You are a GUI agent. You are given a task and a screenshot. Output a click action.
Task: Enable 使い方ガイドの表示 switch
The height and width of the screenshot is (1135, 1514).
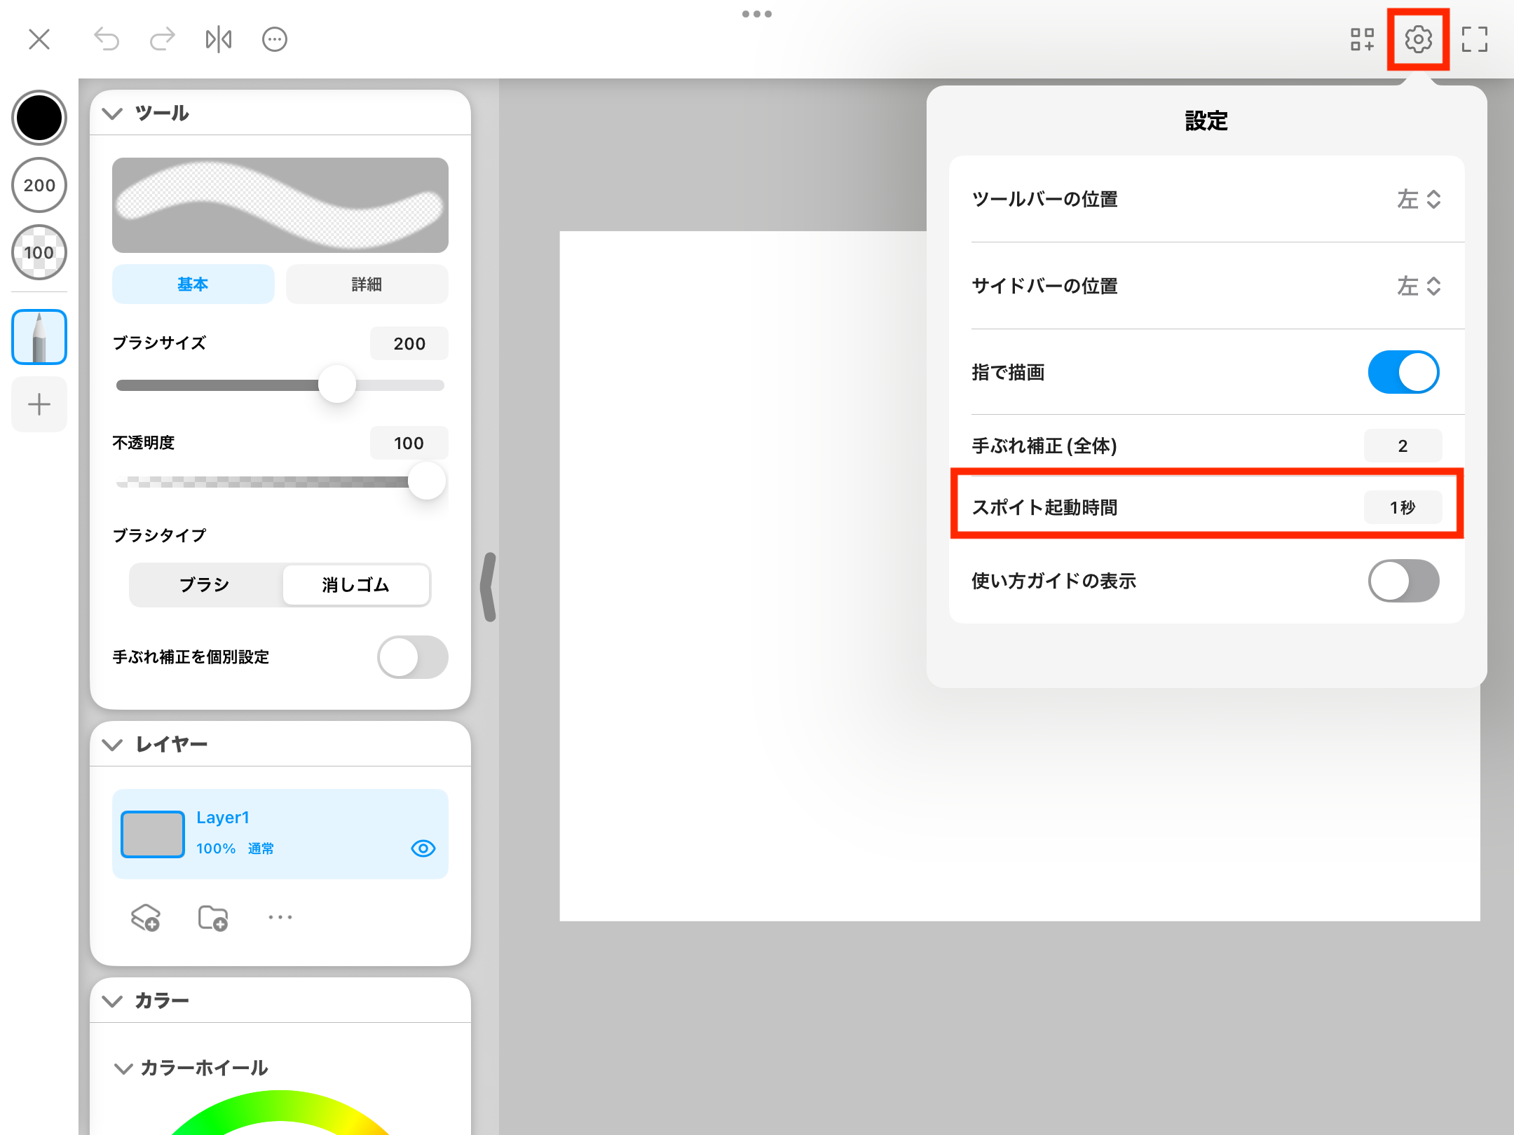point(1403,581)
